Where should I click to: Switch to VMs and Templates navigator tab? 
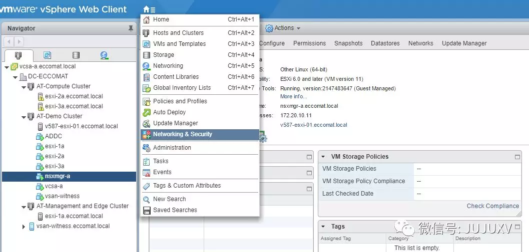tap(47, 55)
